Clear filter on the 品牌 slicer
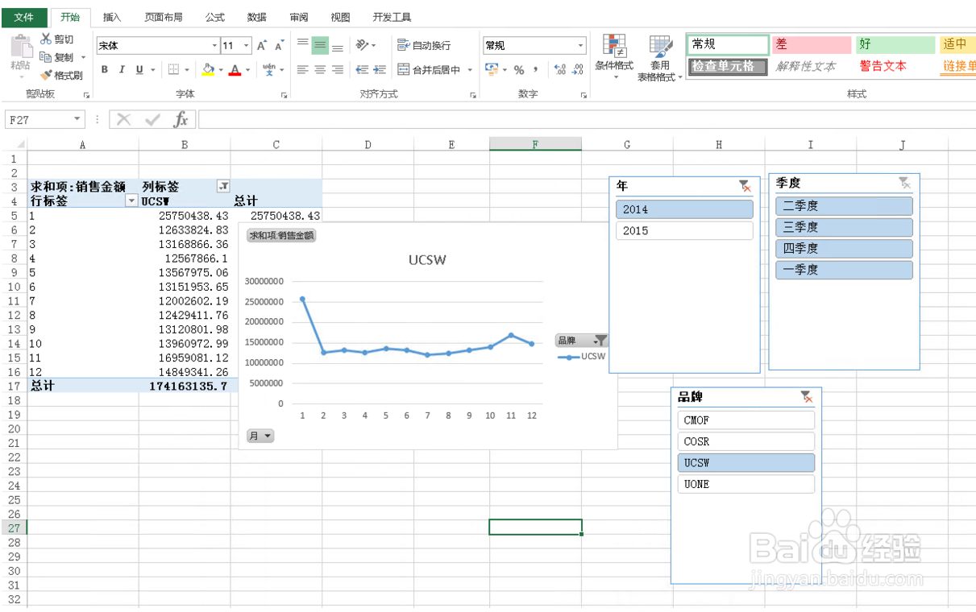This screenshot has width=976, height=612. [x=807, y=397]
